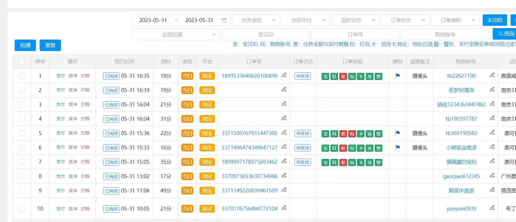Screen dimensions: 516x222
Task: Click 检测 button
Action: [25, 45]
